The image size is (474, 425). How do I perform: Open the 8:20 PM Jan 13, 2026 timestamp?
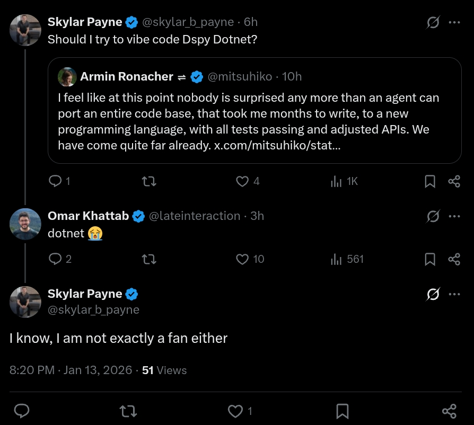pyautogui.click(x=71, y=370)
